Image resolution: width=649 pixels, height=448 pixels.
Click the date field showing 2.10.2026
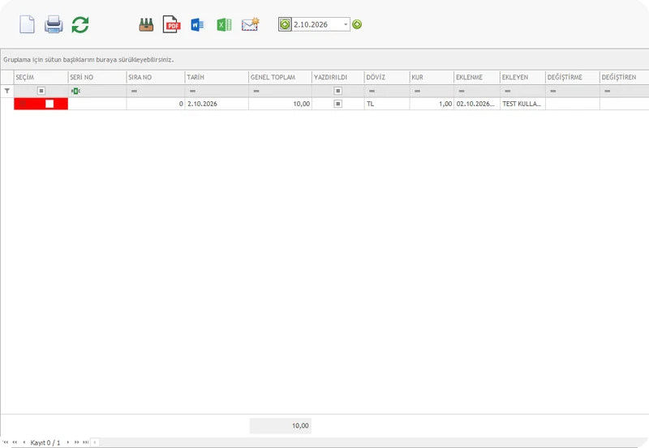317,24
